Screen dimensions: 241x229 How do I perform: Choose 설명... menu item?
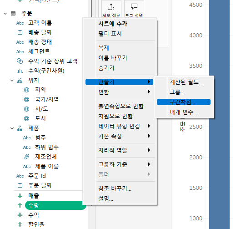pos(106,198)
